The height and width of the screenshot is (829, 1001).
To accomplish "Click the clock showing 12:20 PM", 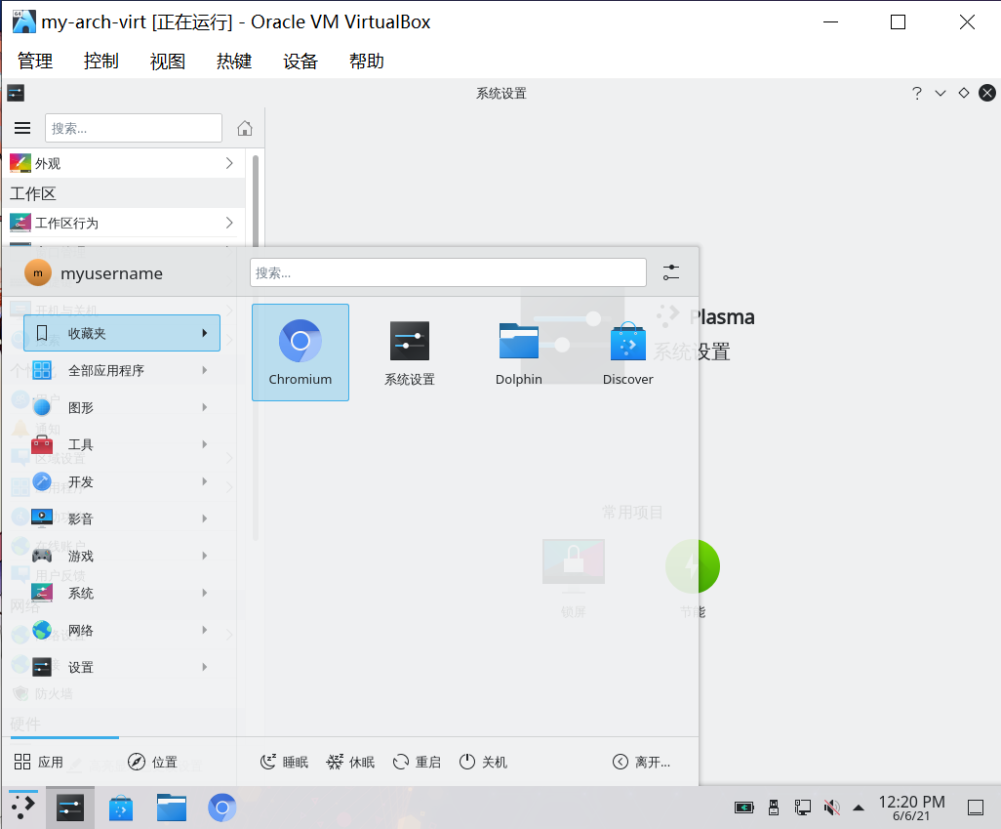I will click(911, 808).
